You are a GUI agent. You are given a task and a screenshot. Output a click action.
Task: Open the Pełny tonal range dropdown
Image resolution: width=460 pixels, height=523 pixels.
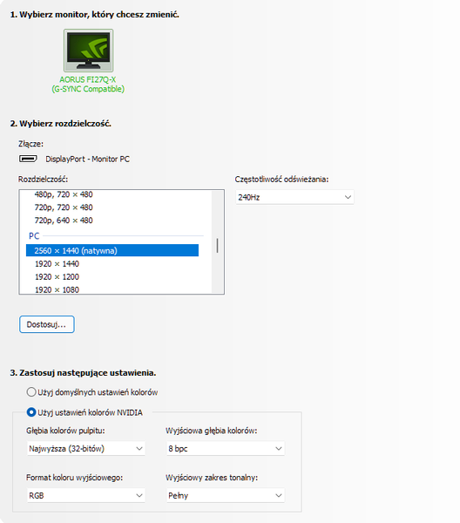(x=226, y=495)
